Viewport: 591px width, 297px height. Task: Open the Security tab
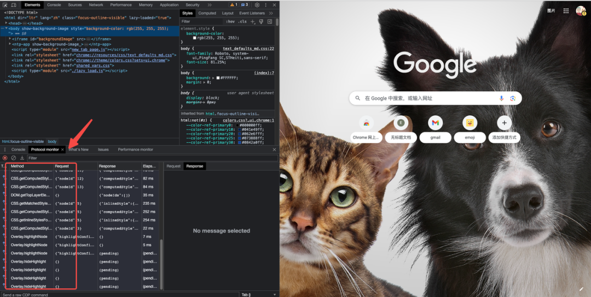[192, 5]
